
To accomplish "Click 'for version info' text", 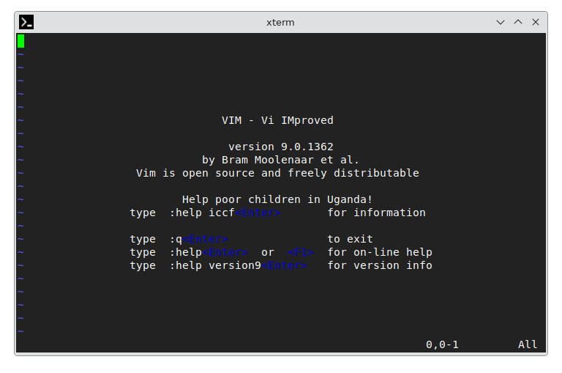I will point(380,266).
